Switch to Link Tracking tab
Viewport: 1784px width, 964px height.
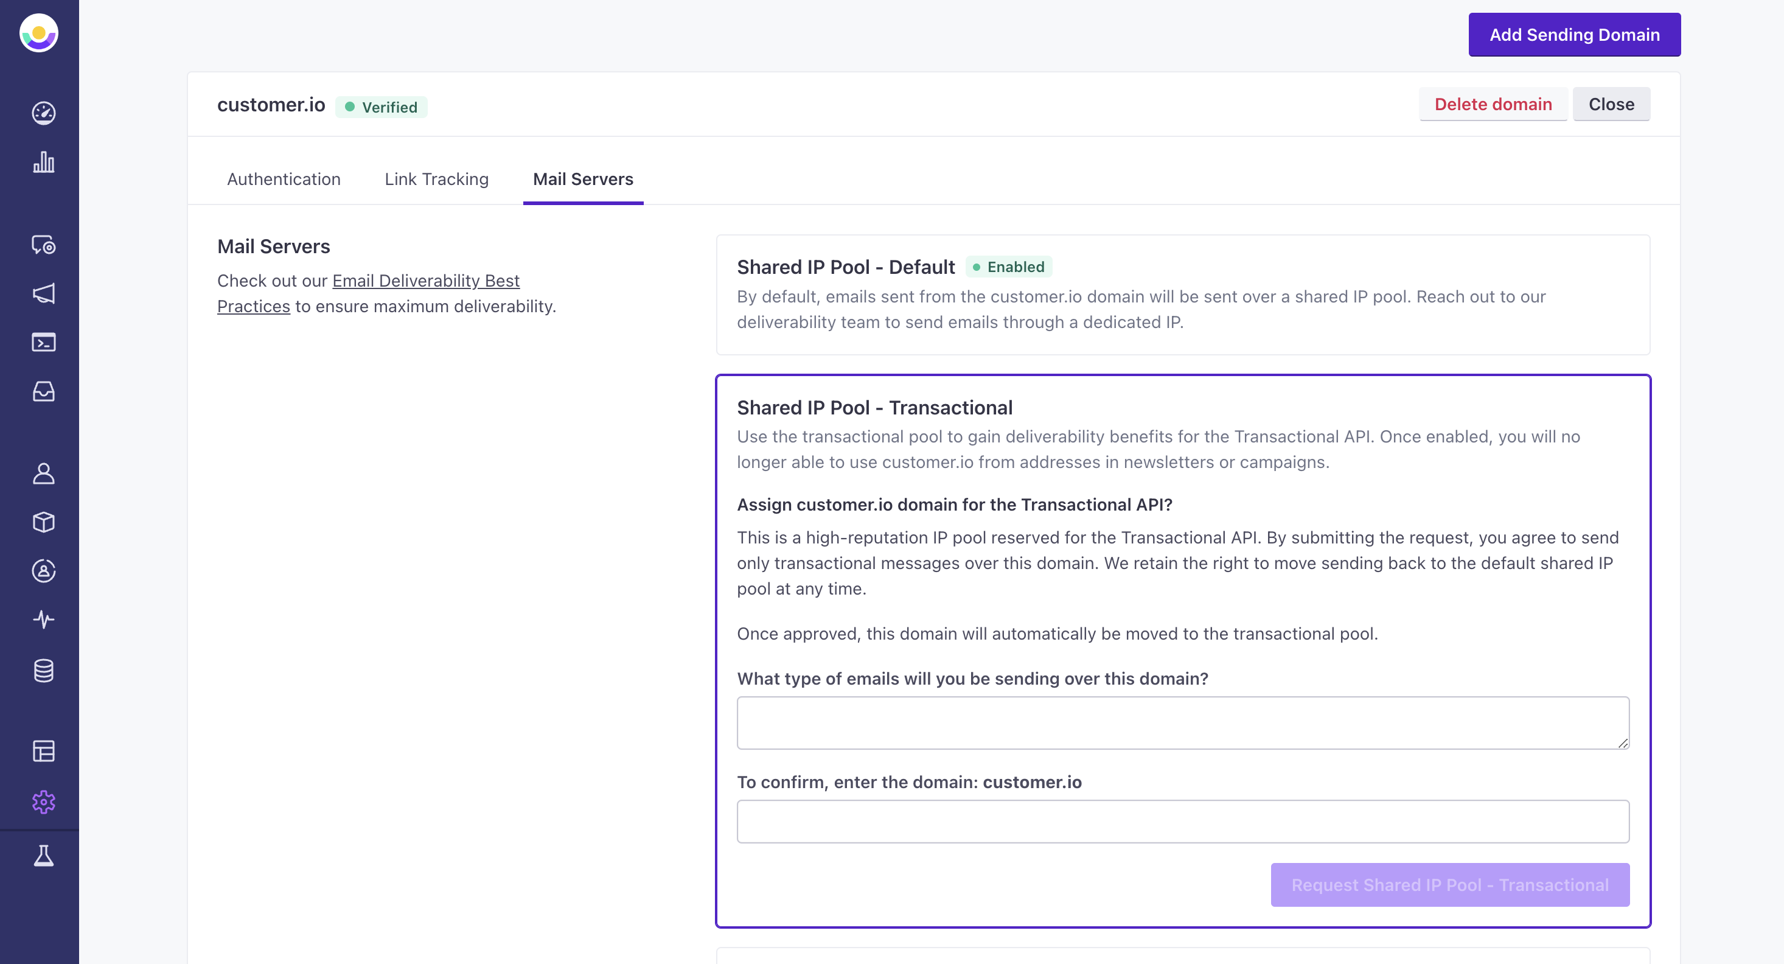tap(437, 178)
